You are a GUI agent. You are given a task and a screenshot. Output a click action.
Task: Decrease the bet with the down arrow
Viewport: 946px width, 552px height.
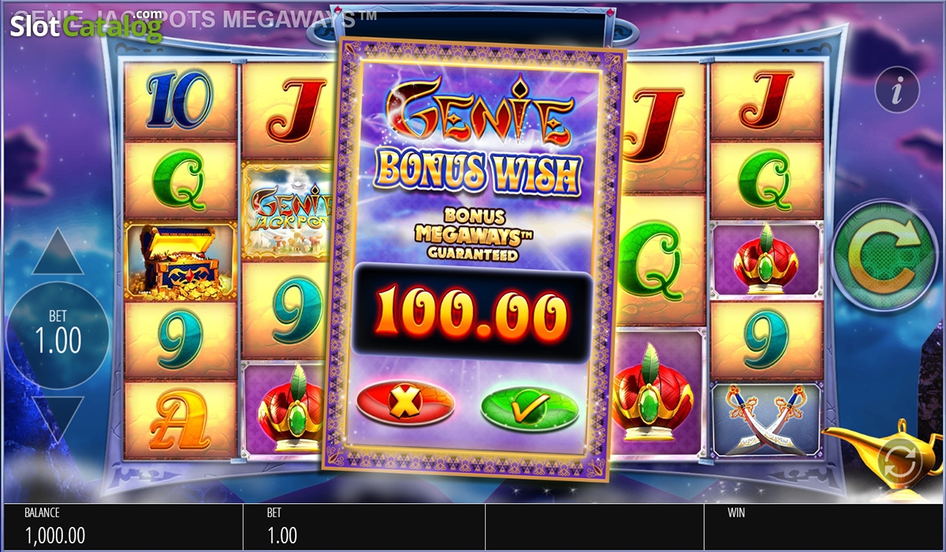pos(58,418)
